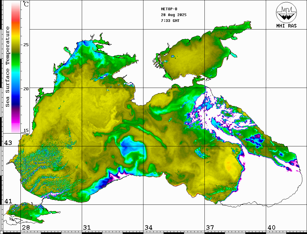Image resolution: width=307 pixels, height=234 pixels.
Task: Click the 'Sea Surface Temperature' vertical label
Action: (7, 67)
